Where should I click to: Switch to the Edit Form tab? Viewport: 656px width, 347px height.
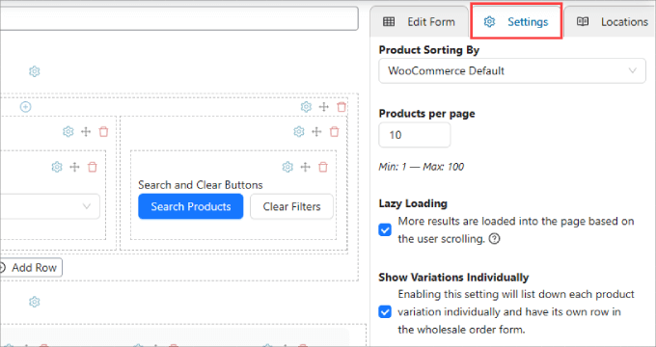pos(419,22)
